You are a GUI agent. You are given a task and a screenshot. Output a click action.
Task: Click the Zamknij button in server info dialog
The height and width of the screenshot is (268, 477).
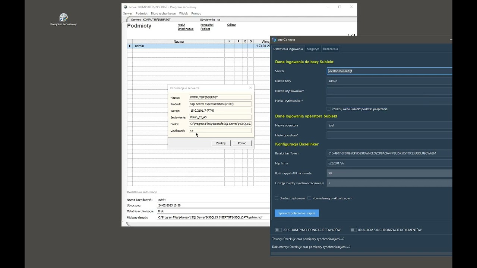click(x=221, y=143)
